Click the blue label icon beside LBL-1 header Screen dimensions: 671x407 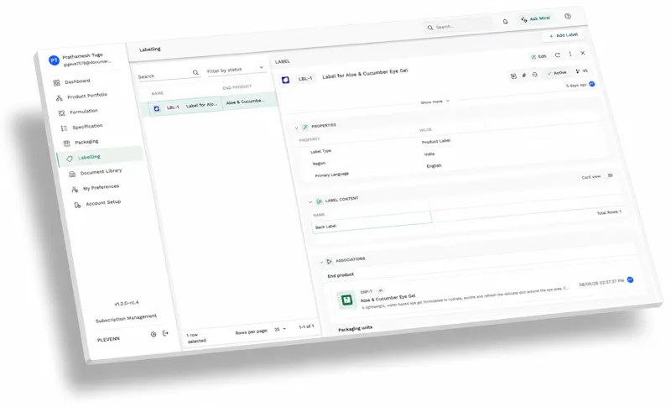[x=285, y=80]
